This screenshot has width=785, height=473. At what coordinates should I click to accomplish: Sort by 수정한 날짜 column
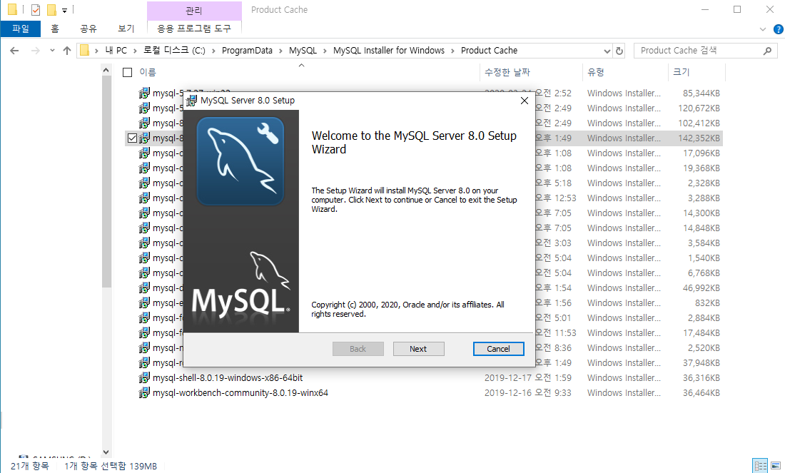[507, 73]
